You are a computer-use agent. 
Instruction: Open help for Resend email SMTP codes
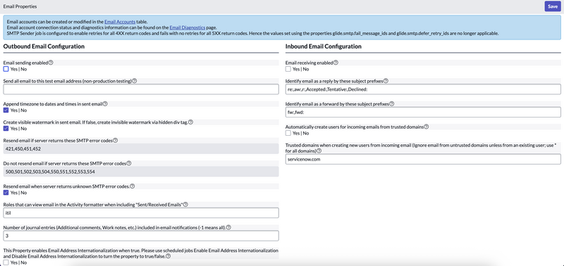[x=116, y=140]
